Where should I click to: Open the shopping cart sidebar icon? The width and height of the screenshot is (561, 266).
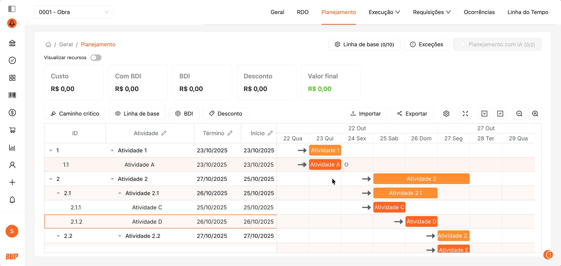(12, 130)
